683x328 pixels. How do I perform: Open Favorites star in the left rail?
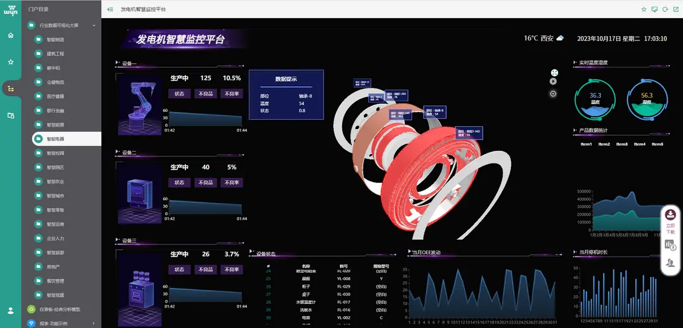tap(11, 61)
